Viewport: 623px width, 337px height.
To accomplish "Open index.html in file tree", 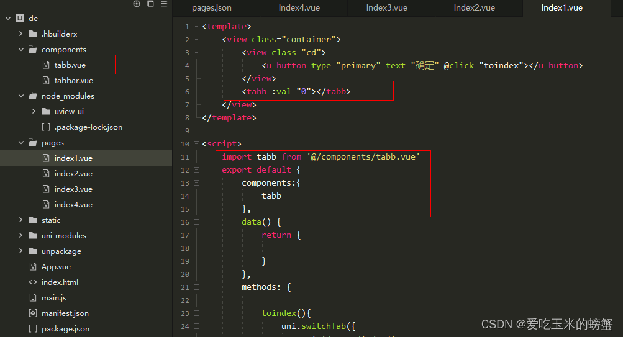I will click(60, 282).
